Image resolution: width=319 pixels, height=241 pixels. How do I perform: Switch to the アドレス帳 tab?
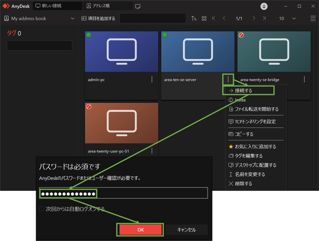(108, 6)
